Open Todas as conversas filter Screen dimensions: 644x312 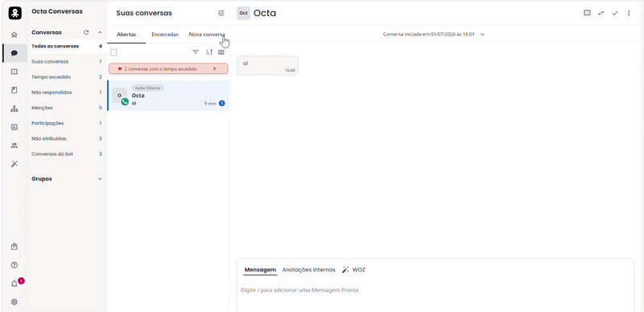67,47
